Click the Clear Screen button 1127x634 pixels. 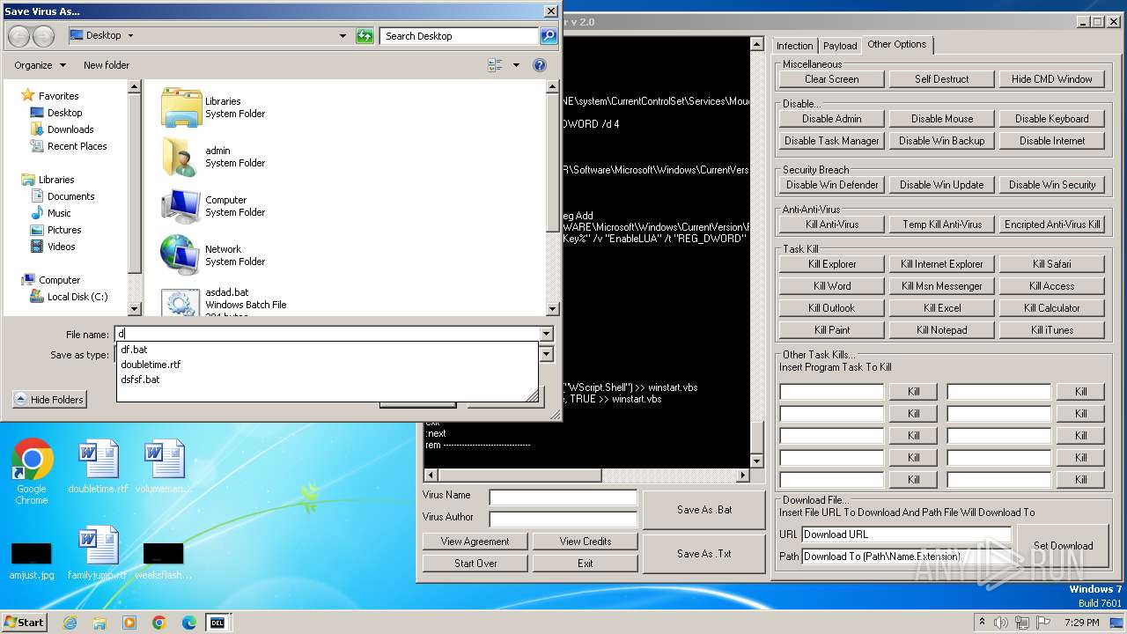click(832, 79)
